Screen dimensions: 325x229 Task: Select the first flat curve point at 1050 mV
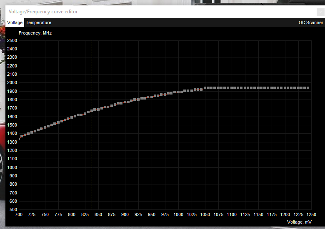[205, 88]
